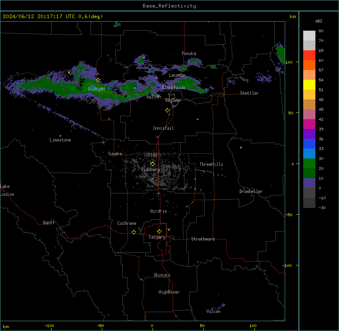
Task: Click the Sylvan label
Action: pos(153,96)
